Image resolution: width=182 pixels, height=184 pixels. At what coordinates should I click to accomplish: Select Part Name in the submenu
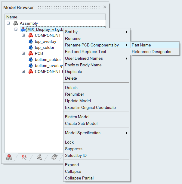pos(155,45)
